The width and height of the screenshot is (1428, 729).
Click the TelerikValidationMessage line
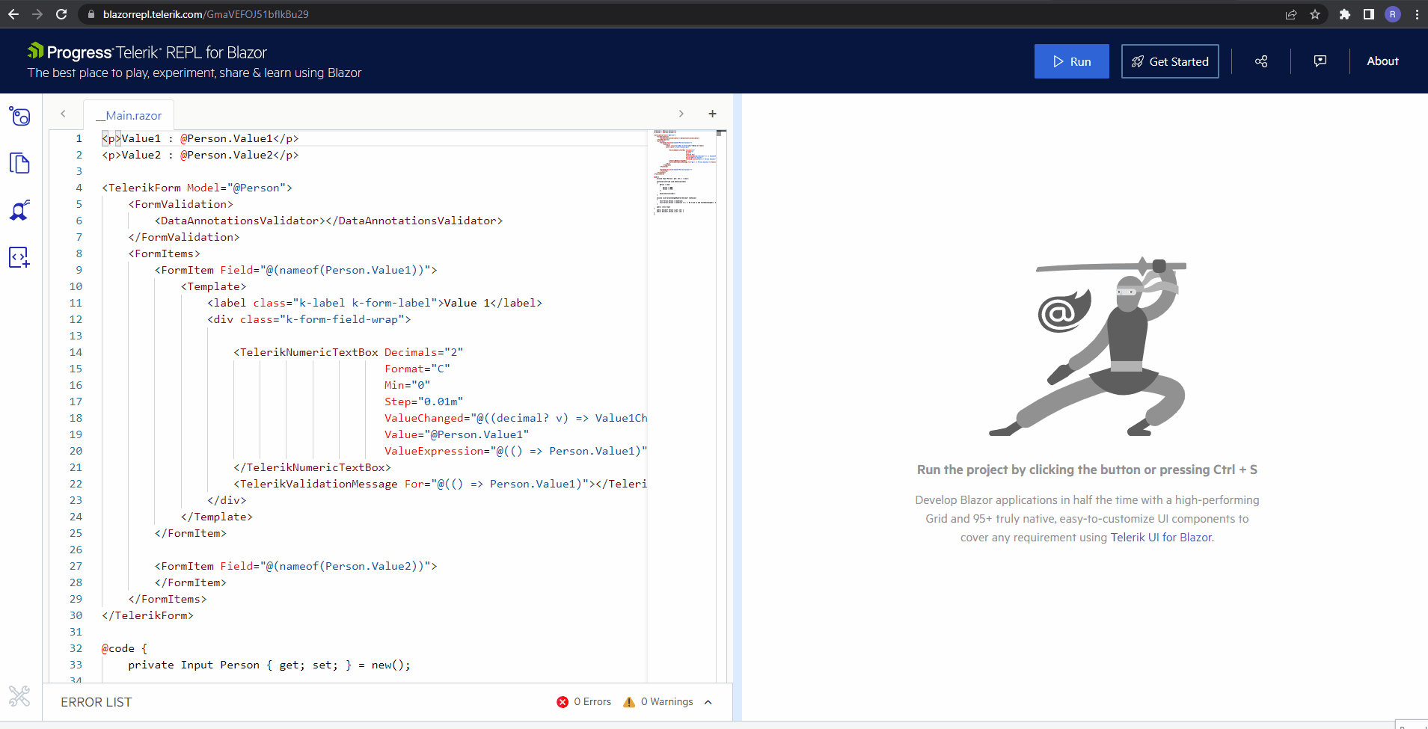pos(441,484)
